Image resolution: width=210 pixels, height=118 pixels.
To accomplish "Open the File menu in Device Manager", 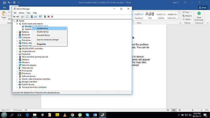I will [x=15, y=13].
